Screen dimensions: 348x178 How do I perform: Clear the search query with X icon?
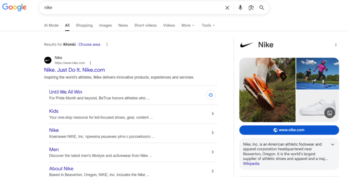(227, 8)
